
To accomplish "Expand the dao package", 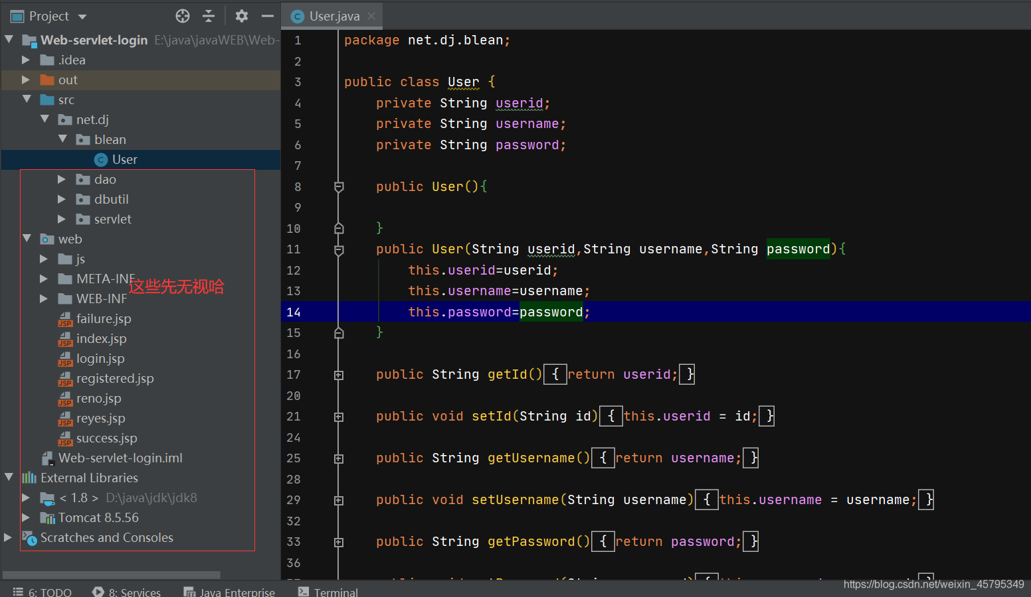I will pos(62,179).
